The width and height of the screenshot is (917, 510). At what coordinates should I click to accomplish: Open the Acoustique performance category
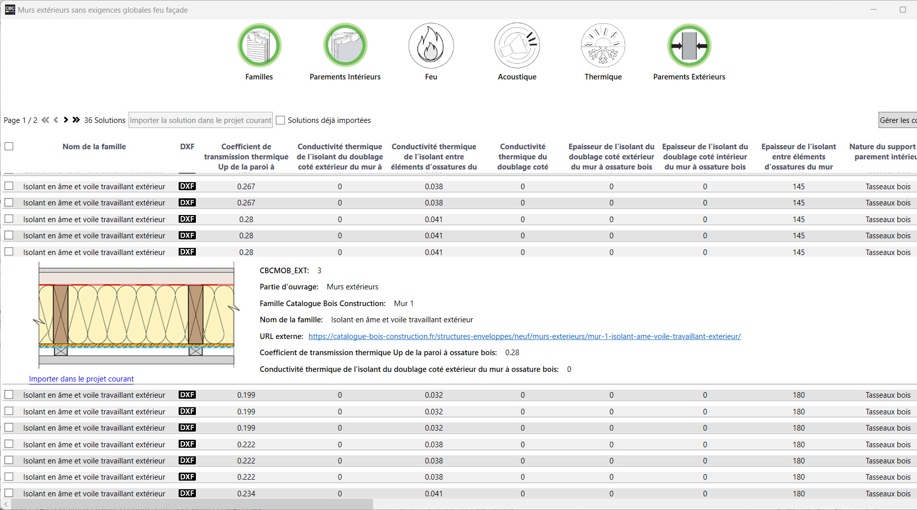(x=517, y=46)
